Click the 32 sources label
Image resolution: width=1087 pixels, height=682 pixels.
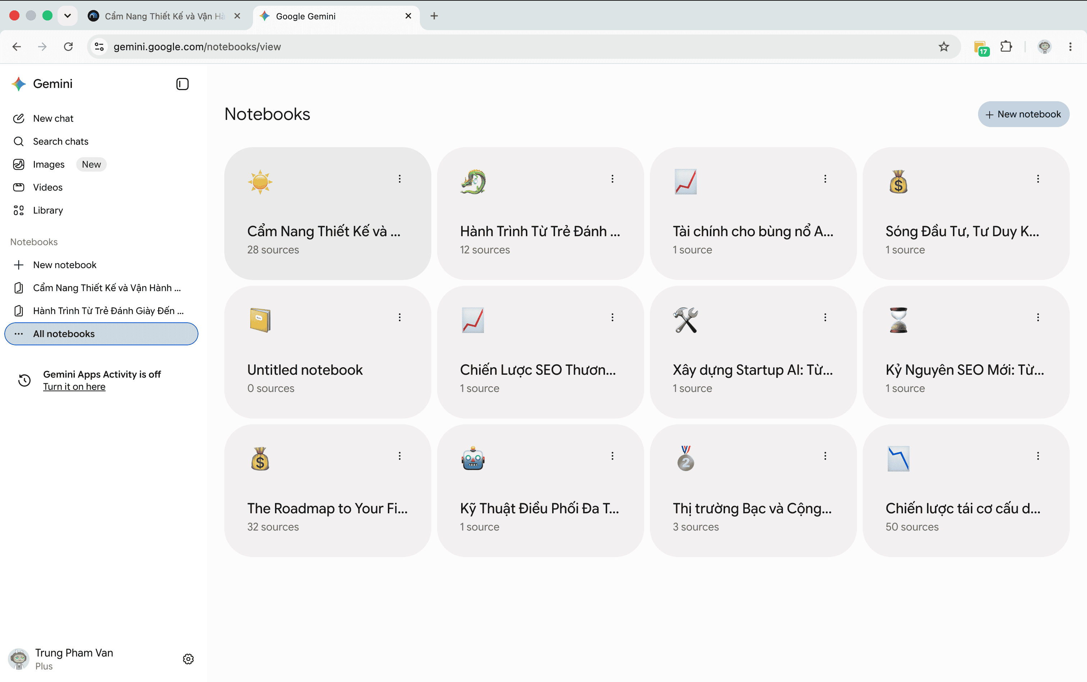(273, 527)
